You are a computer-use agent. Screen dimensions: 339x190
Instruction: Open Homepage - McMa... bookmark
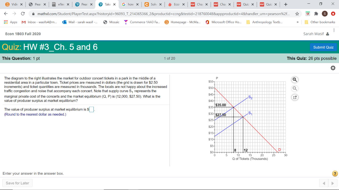point(182,22)
